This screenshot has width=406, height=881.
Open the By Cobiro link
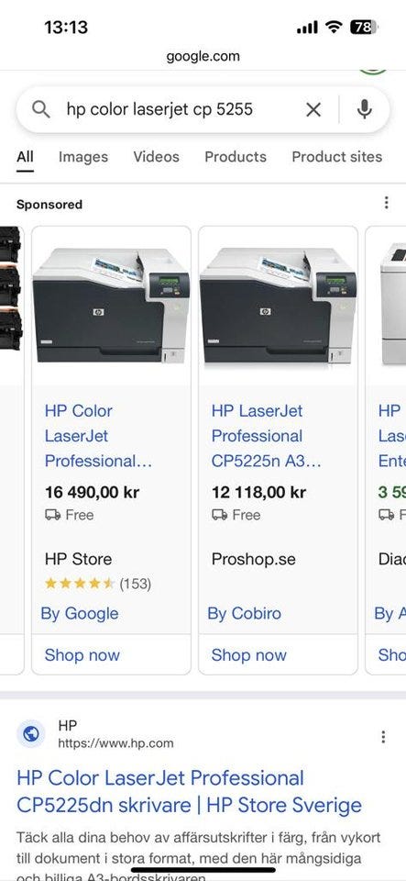point(245,614)
